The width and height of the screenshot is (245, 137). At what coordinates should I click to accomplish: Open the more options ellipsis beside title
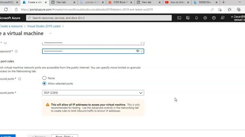pos(50,33)
